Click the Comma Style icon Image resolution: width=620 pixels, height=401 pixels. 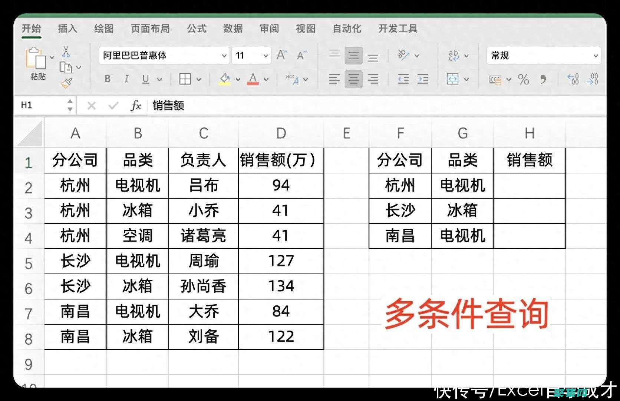click(x=544, y=79)
